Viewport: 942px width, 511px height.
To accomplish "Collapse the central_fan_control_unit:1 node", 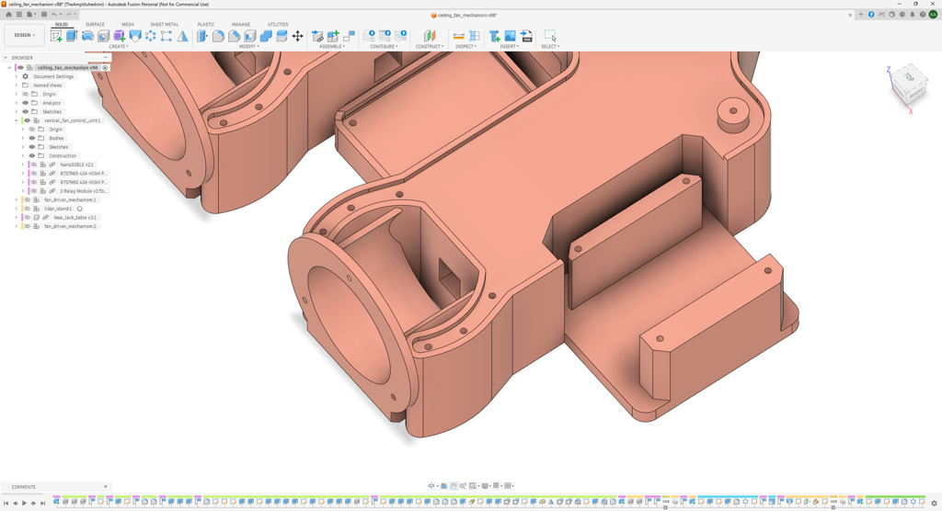I will (17, 120).
